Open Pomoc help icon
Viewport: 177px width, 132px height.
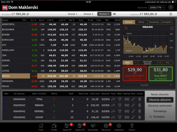132,127
